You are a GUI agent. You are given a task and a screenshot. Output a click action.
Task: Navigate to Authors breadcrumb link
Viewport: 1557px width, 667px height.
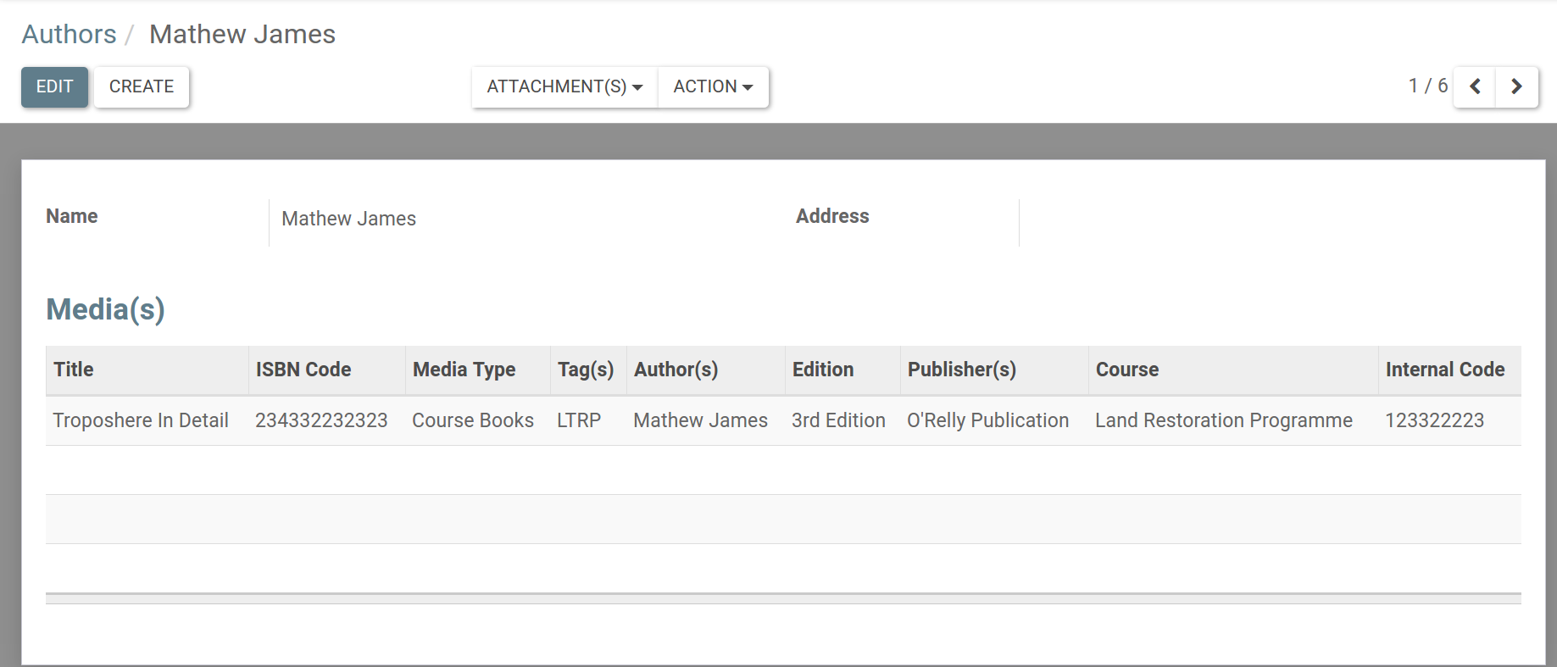69,34
